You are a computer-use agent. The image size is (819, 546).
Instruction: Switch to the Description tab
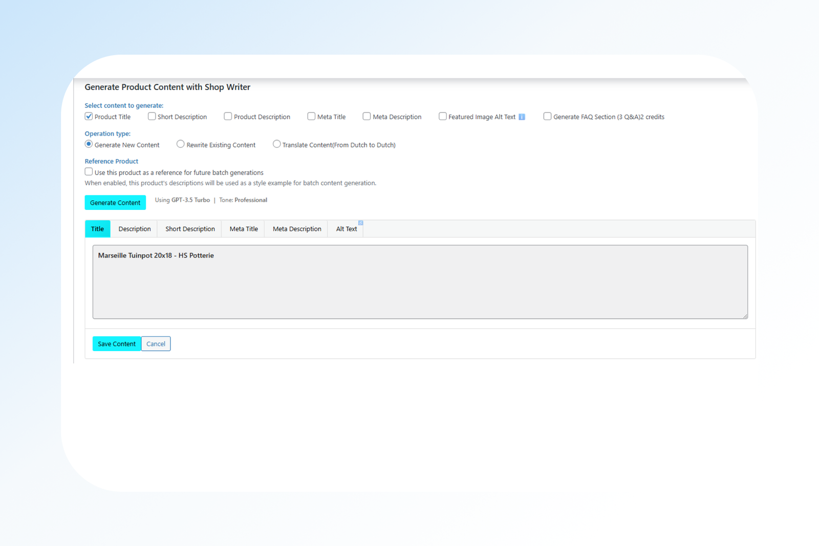click(135, 229)
